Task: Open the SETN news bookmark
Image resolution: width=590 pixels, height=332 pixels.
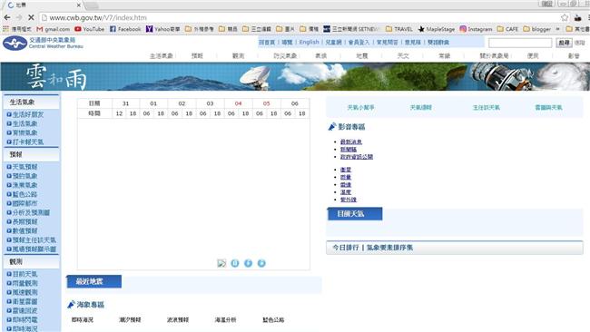Action: (350, 29)
